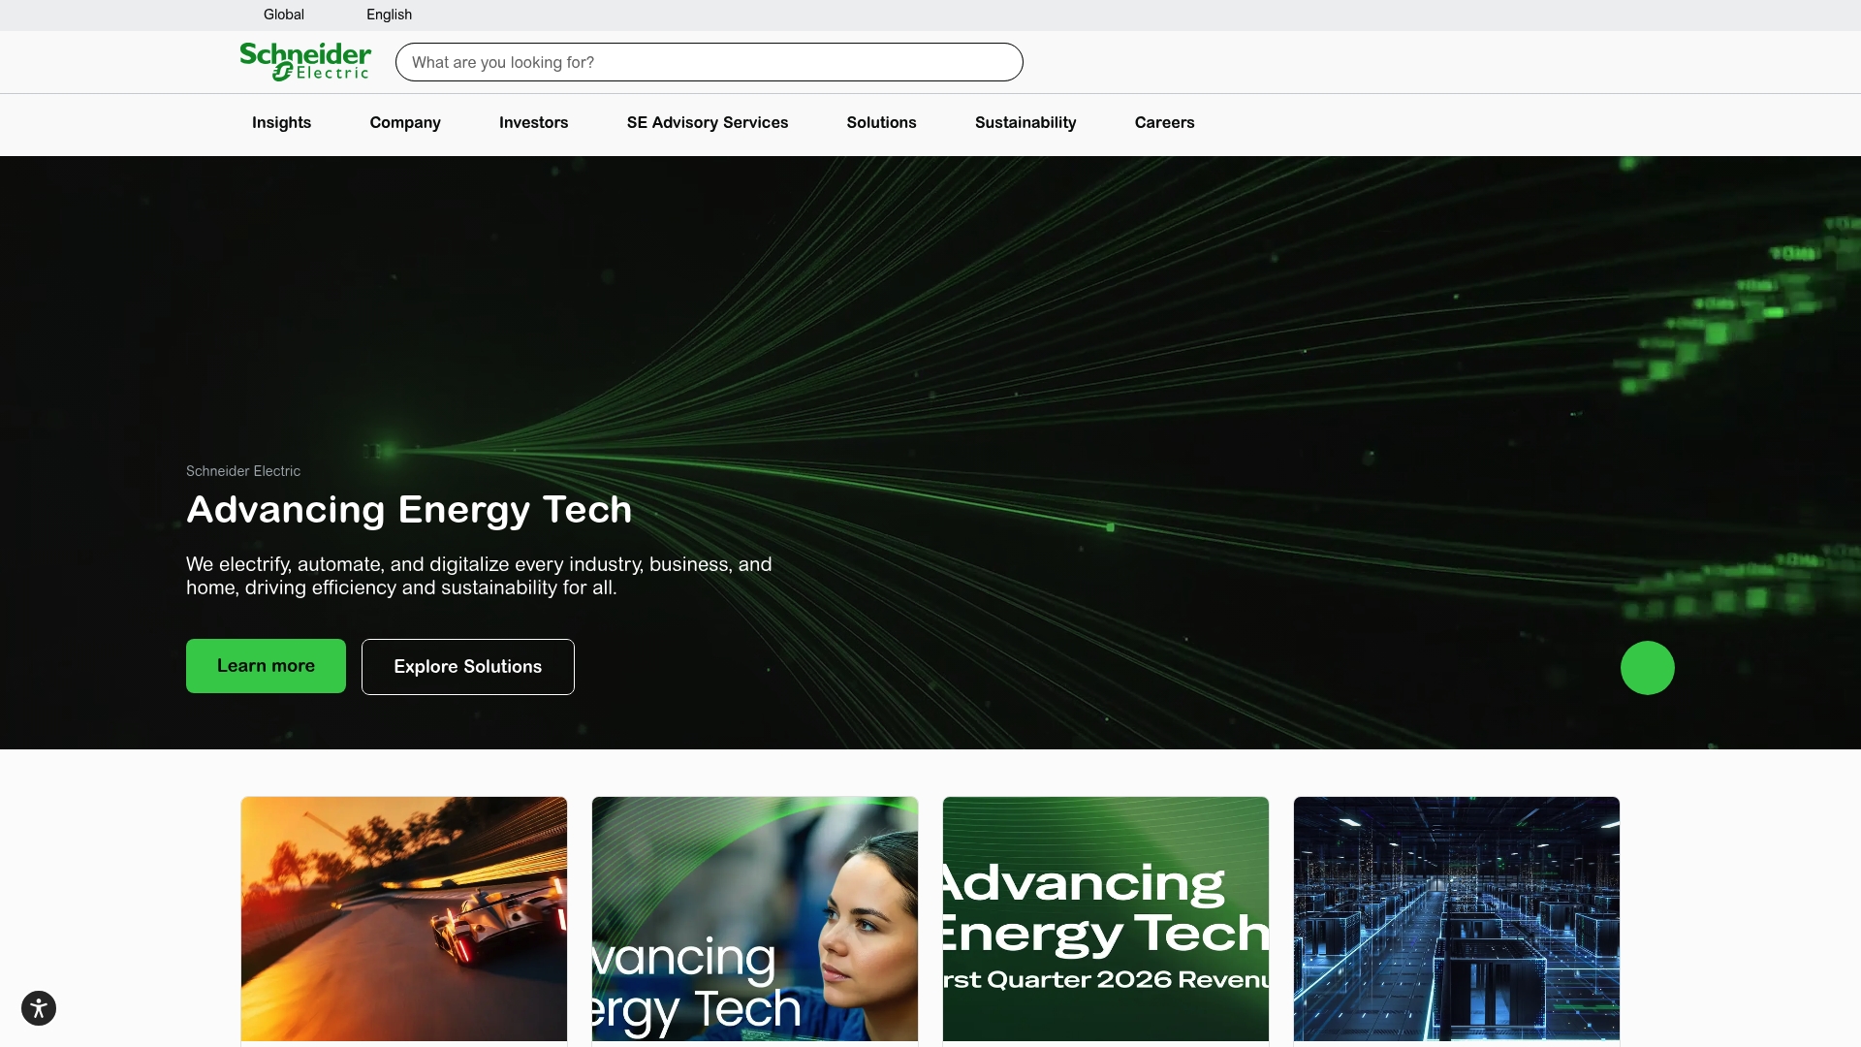
Task: Click the 'Advancing Energy Tech' hero heading
Action: (x=409, y=510)
